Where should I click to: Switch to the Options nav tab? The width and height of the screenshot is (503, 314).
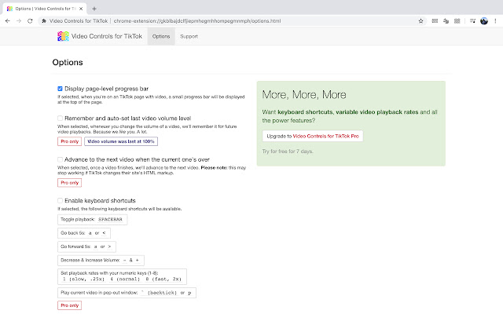pyautogui.click(x=161, y=36)
